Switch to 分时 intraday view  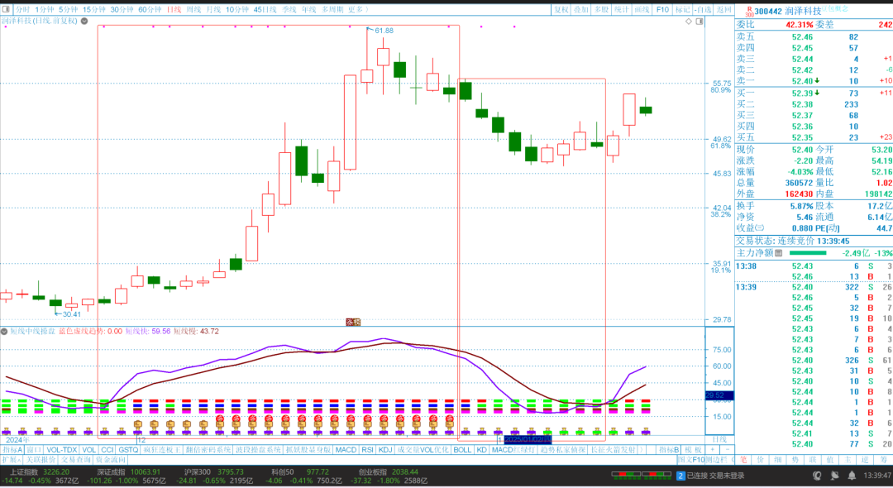coord(23,10)
